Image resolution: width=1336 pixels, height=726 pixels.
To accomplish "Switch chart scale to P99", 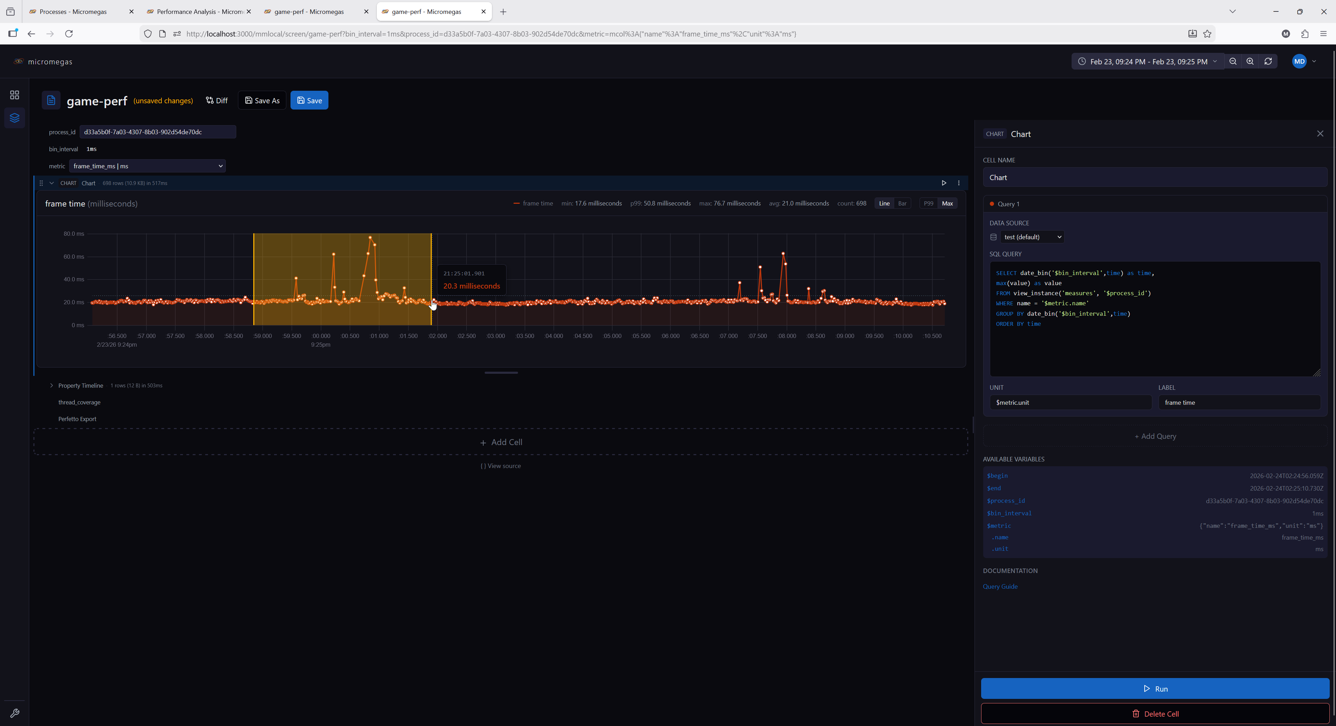I will (x=928, y=204).
